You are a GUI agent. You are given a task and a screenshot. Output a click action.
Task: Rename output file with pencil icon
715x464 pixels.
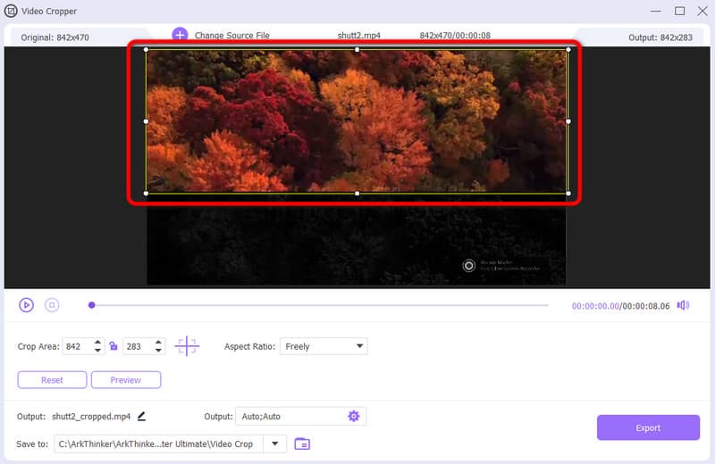click(x=142, y=416)
